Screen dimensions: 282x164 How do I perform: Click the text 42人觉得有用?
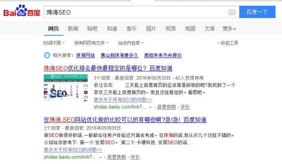[189, 78]
